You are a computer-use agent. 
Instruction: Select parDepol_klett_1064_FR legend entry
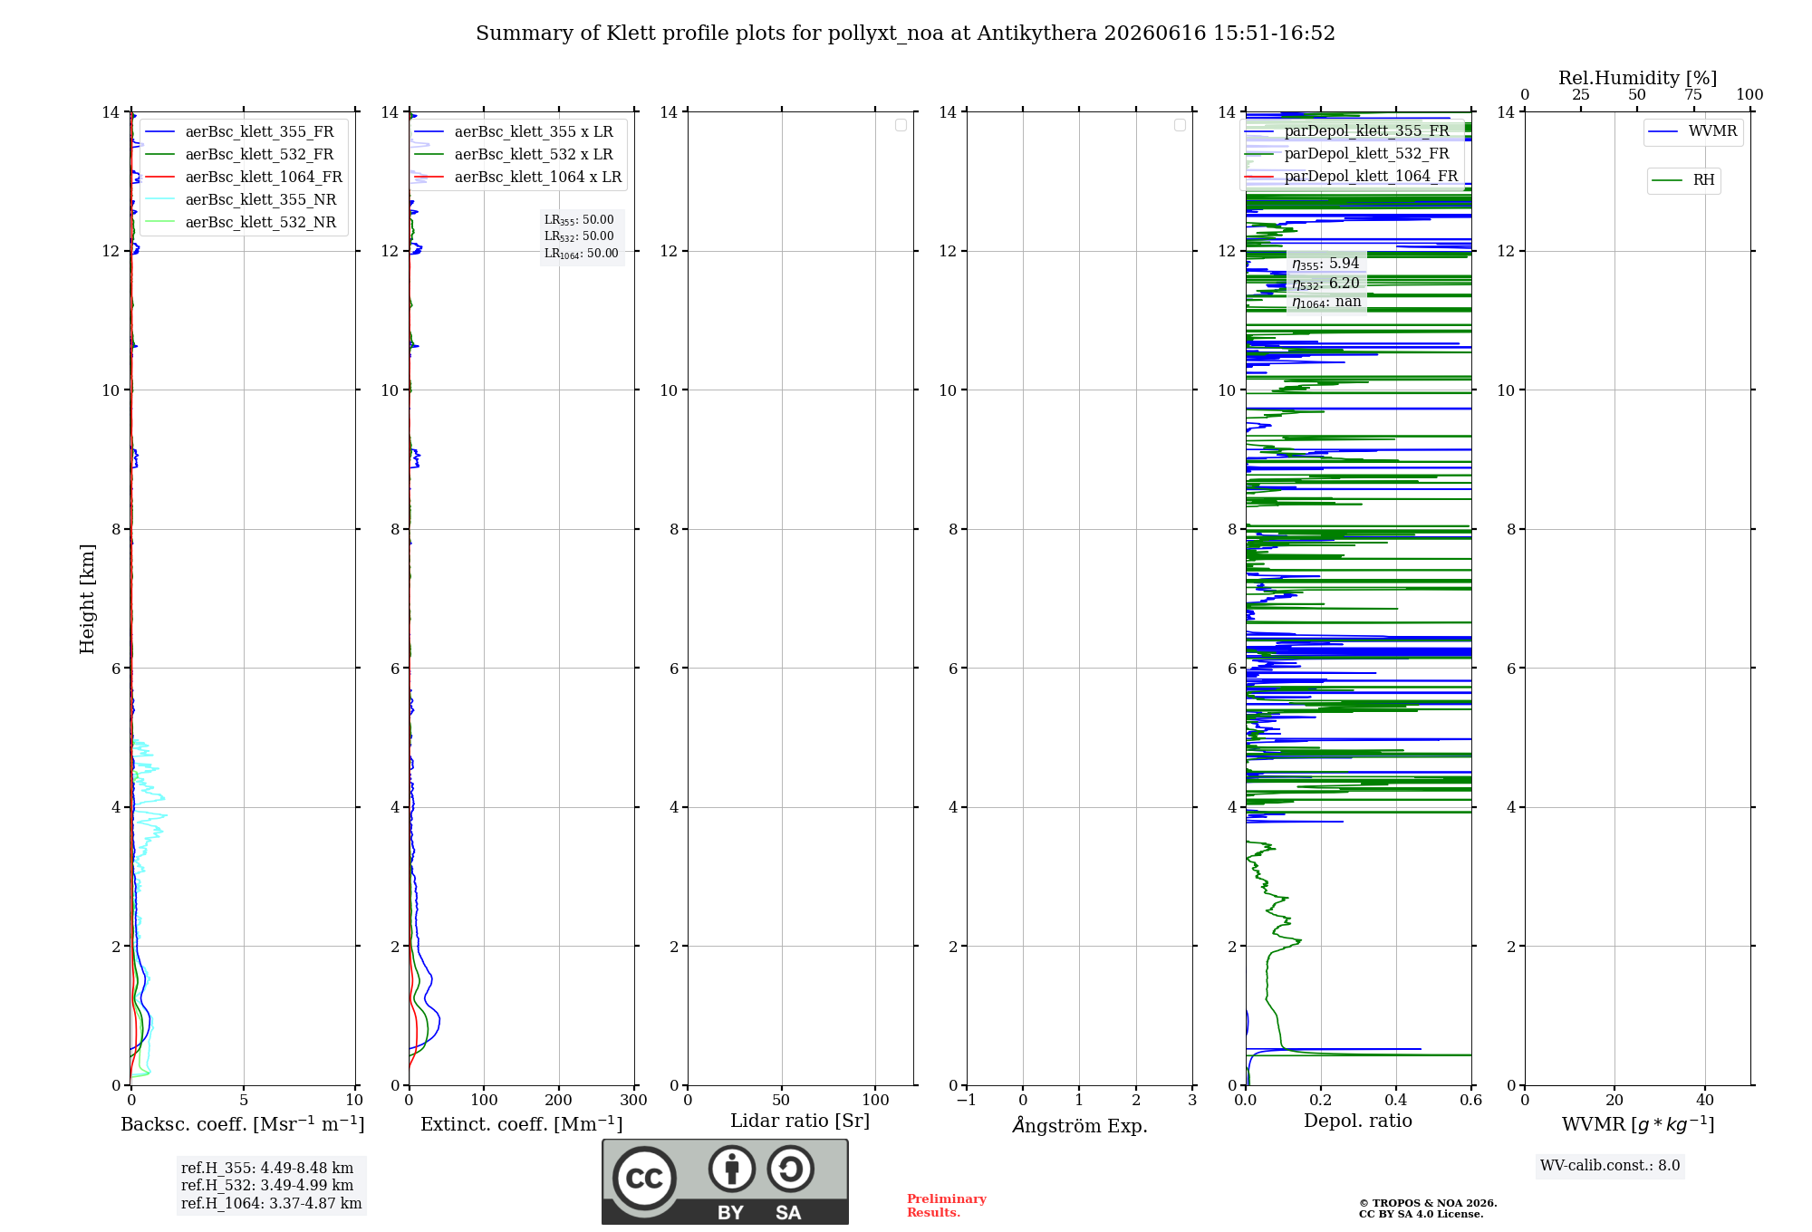pyautogui.click(x=1353, y=176)
